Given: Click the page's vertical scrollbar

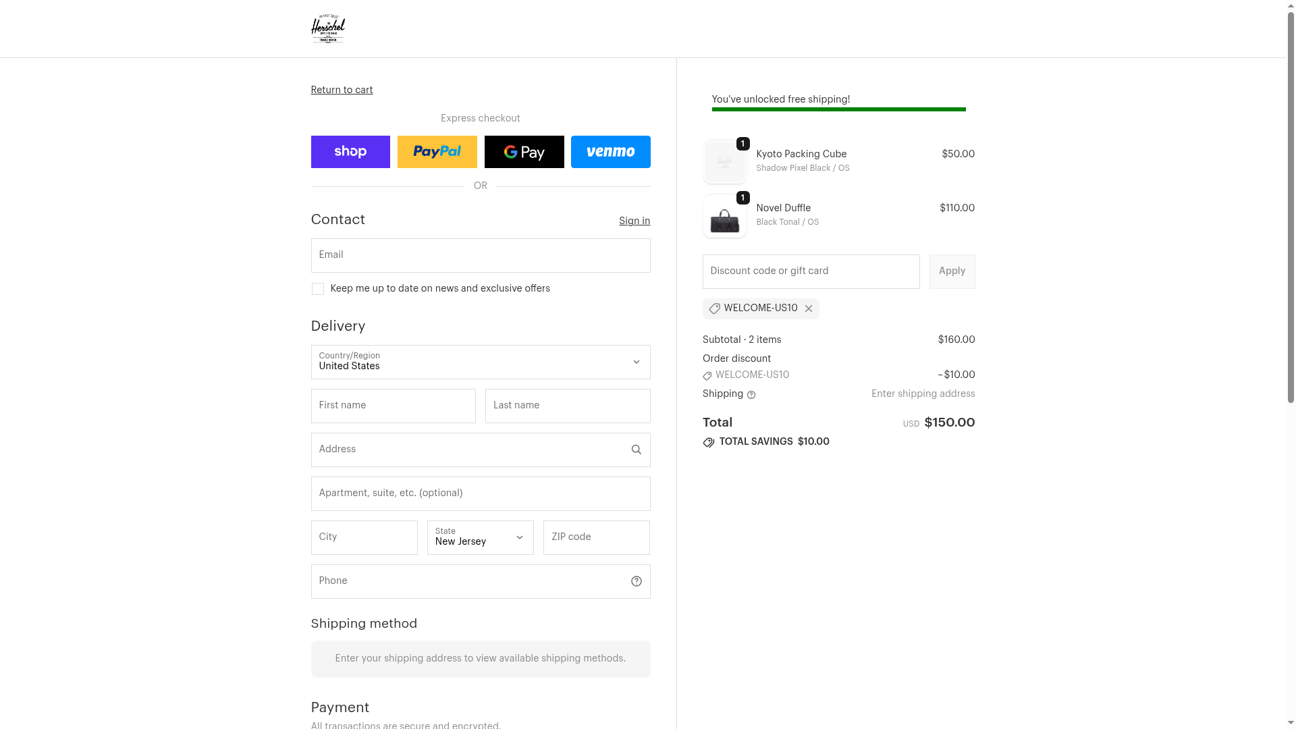Looking at the screenshot, I should (x=1291, y=202).
